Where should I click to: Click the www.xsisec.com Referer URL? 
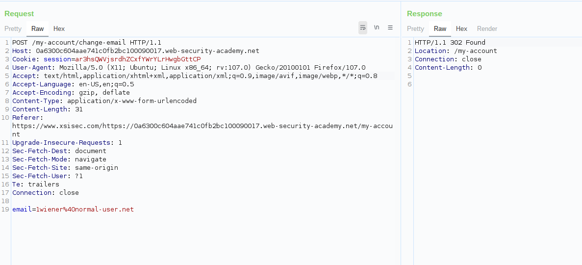coord(202,130)
